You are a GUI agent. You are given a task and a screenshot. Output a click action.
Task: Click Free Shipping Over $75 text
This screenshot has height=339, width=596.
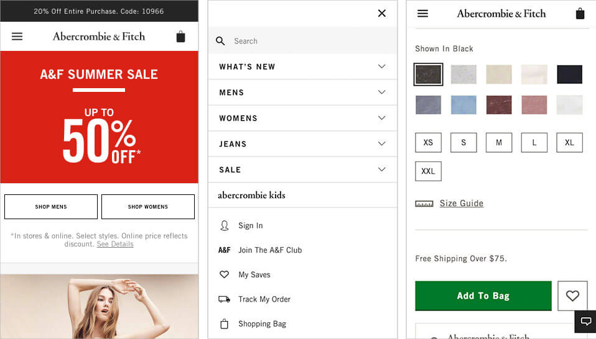(x=461, y=259)
